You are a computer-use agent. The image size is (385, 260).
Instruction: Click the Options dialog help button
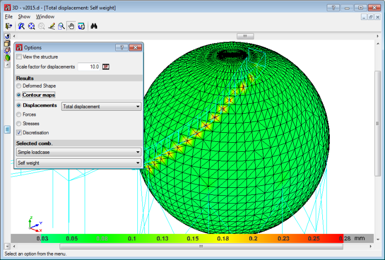[121, 48]
